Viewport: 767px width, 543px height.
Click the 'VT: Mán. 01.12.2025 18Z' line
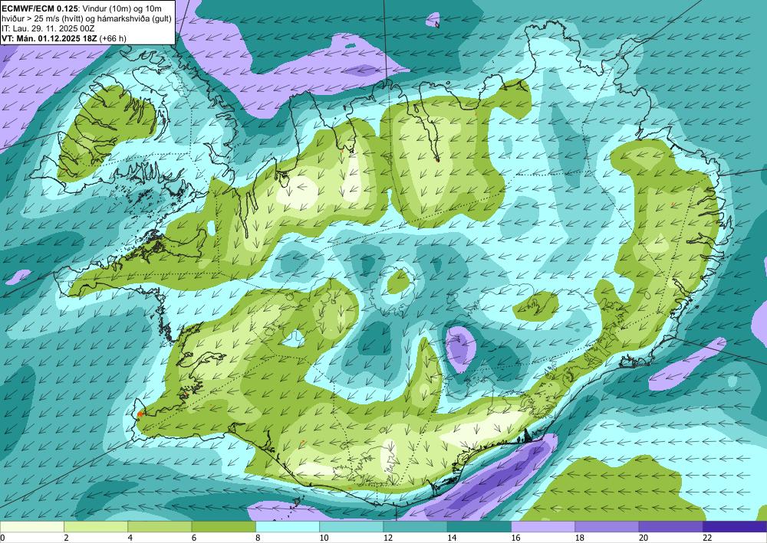[49, 38]
